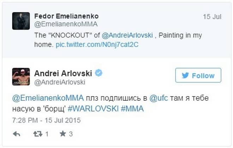
Task: Click the Fedor Emelianenko display name
Action: pyautogui.click(x=66, y=16)
